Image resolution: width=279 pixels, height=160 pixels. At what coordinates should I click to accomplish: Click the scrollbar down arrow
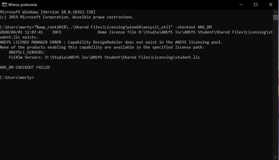click(276, 157)
